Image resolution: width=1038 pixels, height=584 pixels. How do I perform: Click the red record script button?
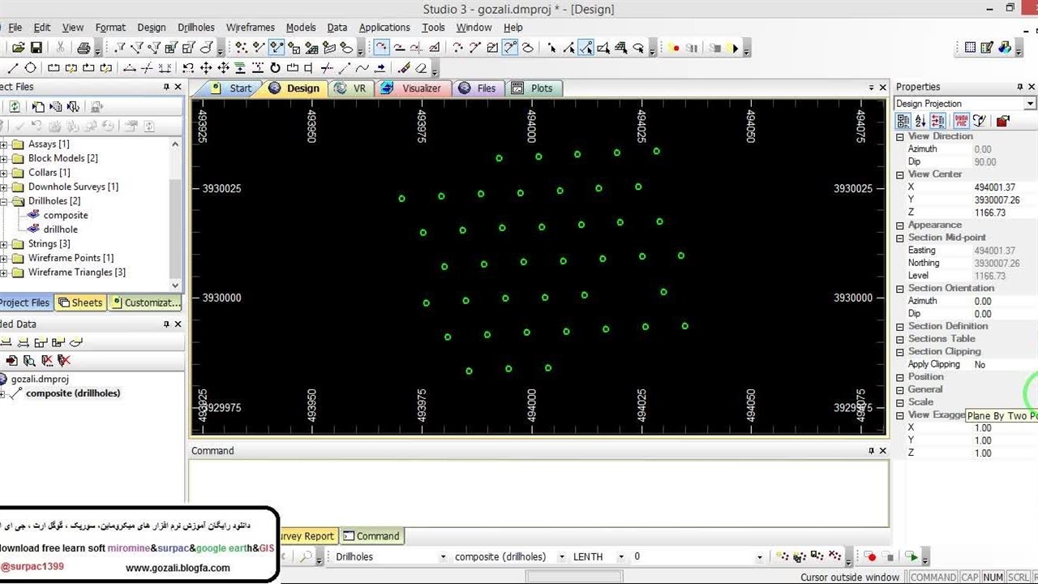(675, 48)
